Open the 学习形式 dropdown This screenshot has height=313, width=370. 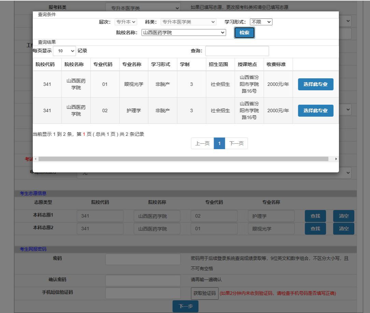[x=261, y=22]
